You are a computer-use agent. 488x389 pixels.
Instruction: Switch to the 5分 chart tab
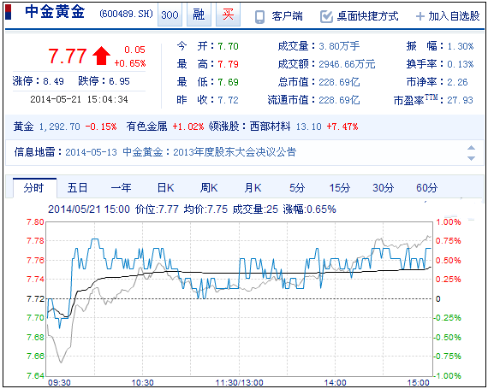pos(297,188)
